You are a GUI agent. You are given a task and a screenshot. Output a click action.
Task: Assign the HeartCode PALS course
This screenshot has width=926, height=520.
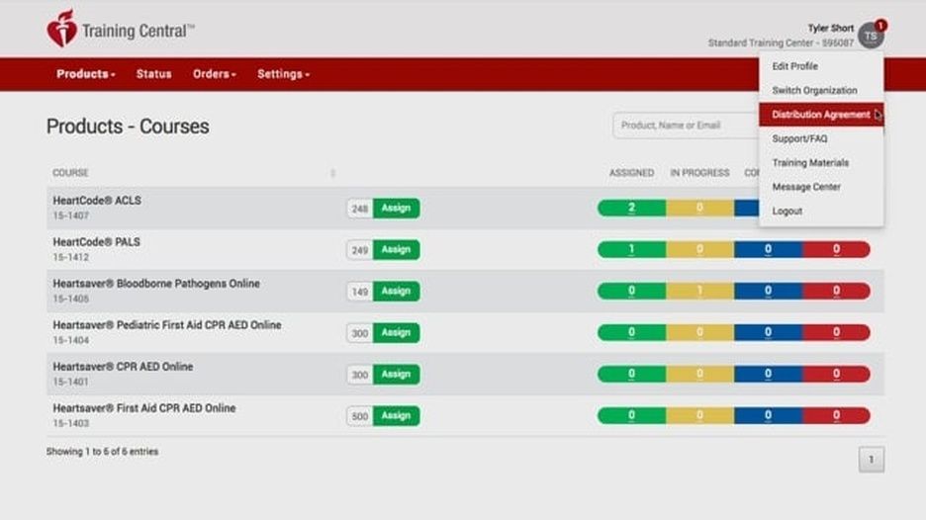coord(397,250)
